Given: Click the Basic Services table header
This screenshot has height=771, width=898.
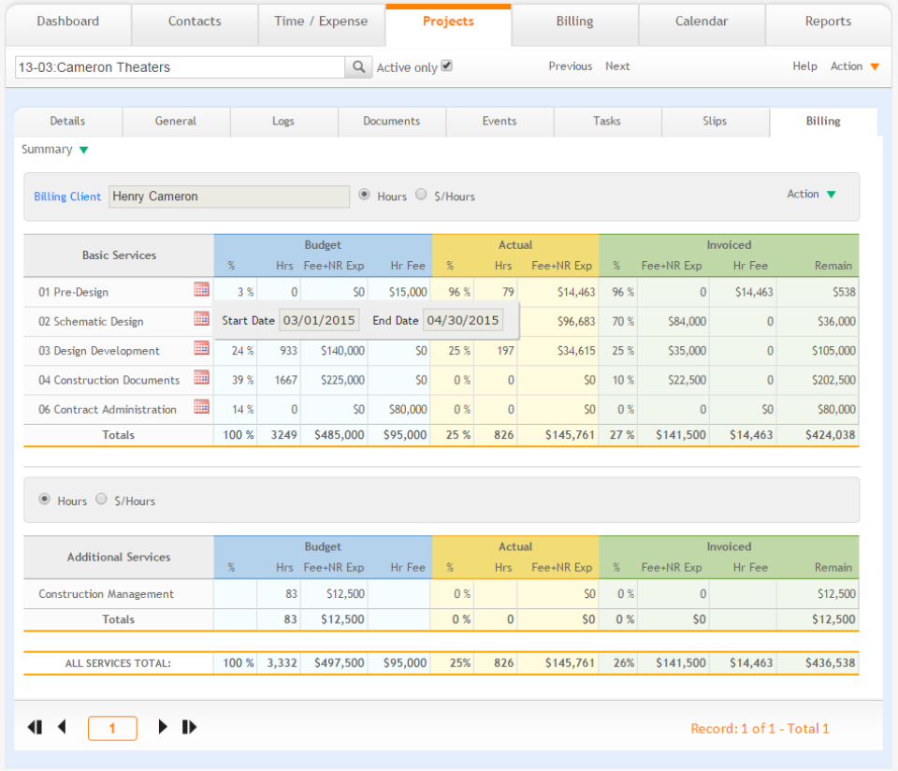Looking at the screenshot, I should (119, 255).
